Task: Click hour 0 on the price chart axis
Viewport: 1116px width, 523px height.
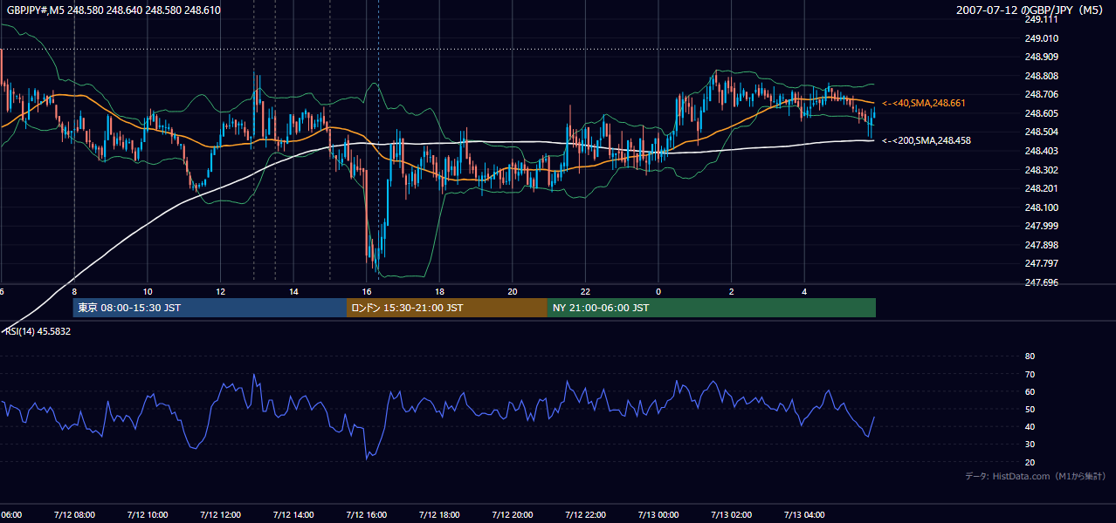Action: coord(658,291)
